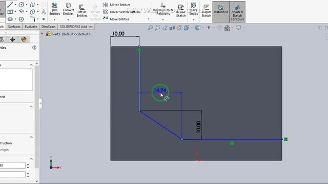Open the DimXpertManager crosshair tab
Image resolution: width=328 pixels, height=184 pixels.
click(12, 39)
